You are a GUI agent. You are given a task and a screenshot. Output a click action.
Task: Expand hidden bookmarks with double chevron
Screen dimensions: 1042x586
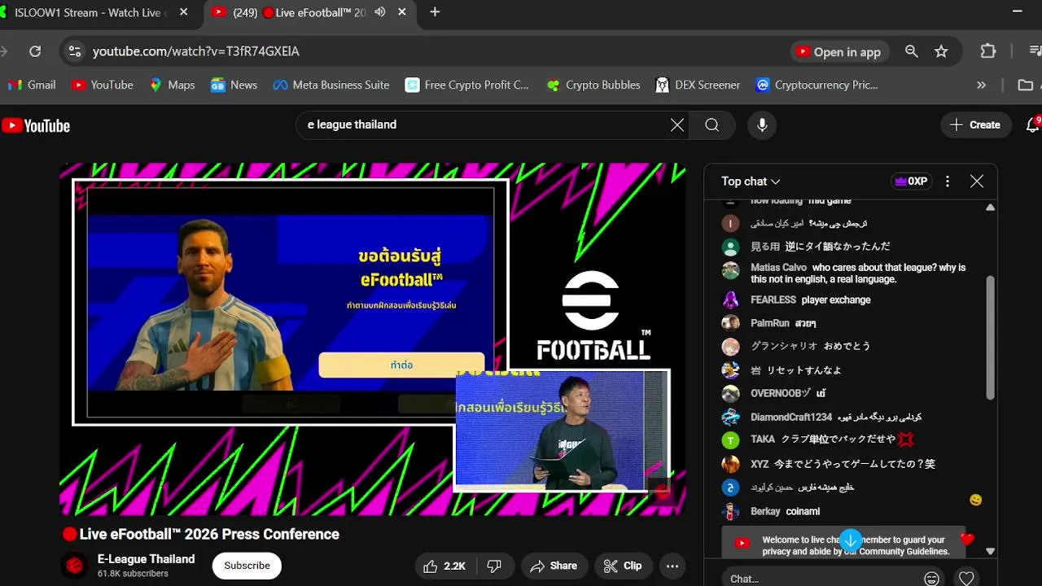coord(981,85)
